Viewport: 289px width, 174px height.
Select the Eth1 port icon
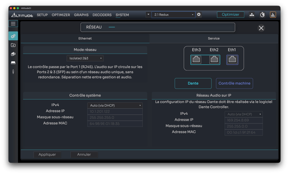232,59
